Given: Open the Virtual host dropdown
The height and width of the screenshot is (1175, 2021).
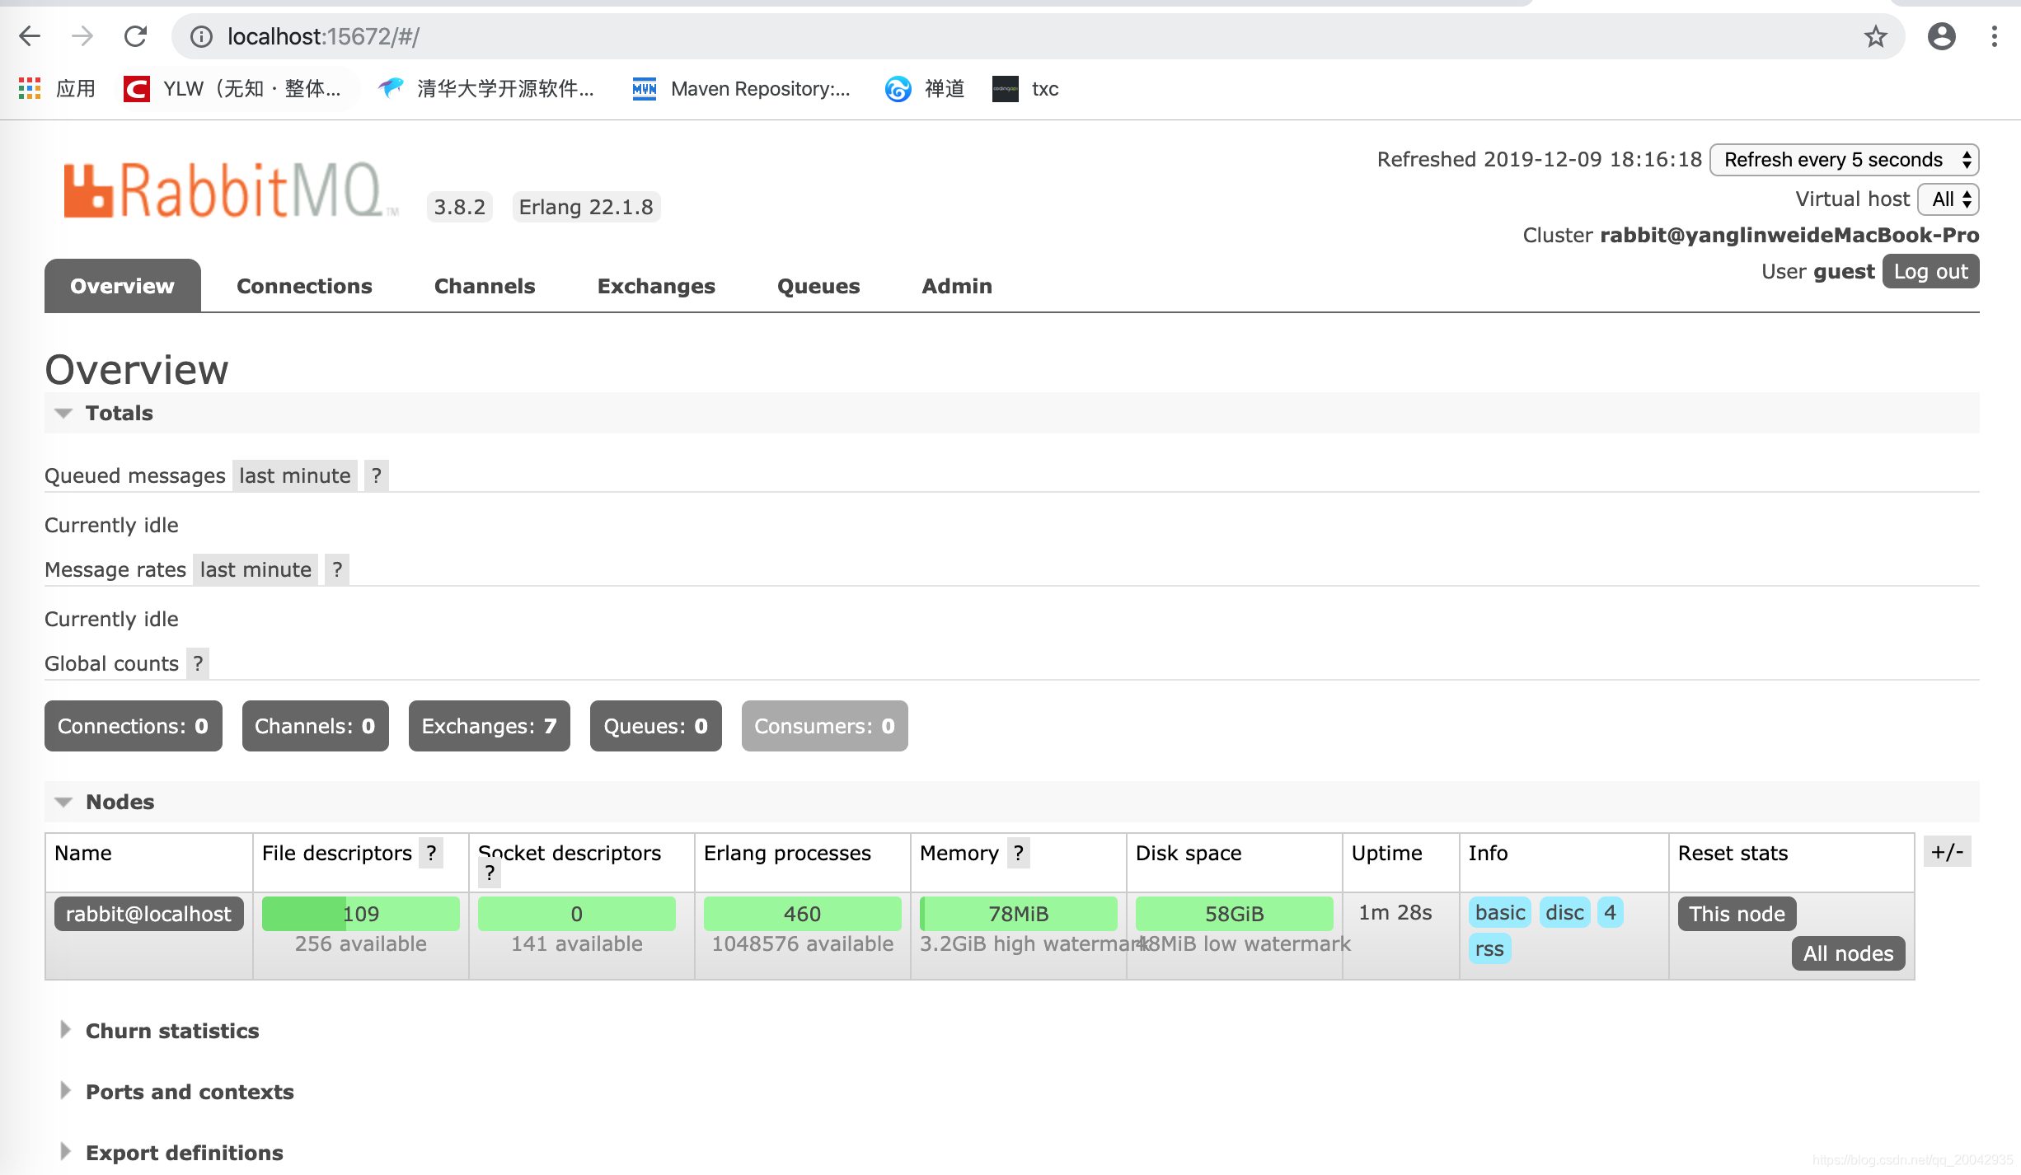Looking at the screenshot, I should pyautogui.click(x=1948, y=199).
